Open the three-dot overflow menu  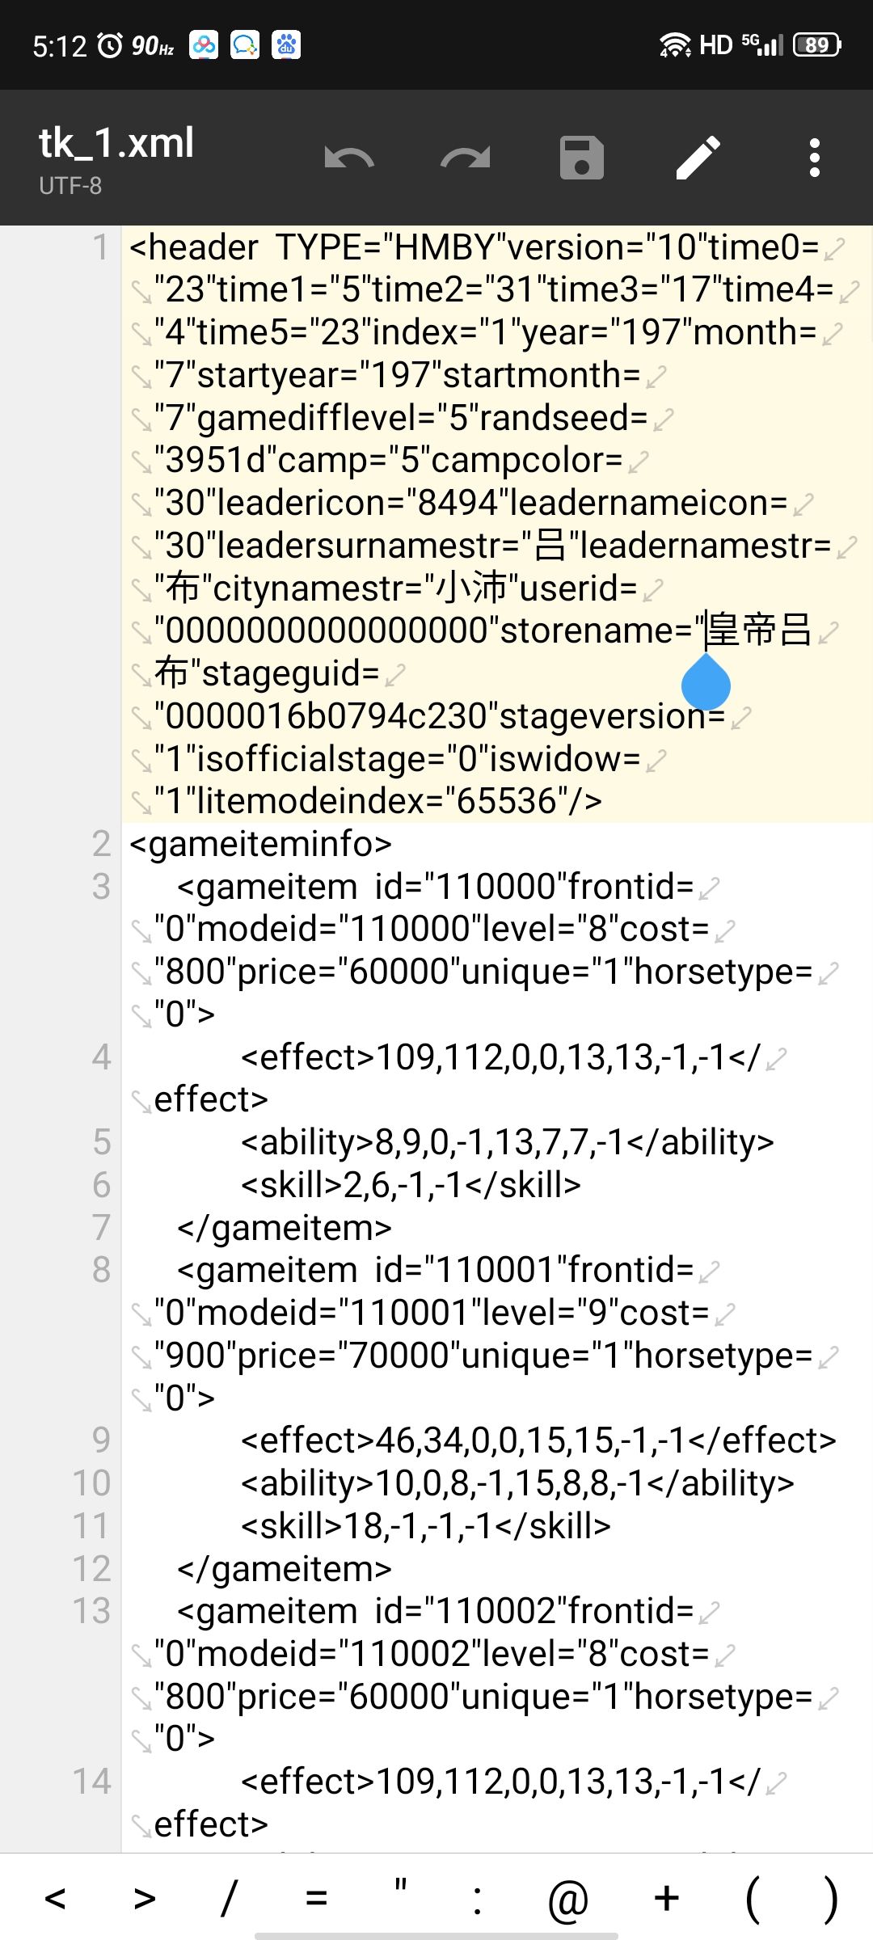(815, 158)
